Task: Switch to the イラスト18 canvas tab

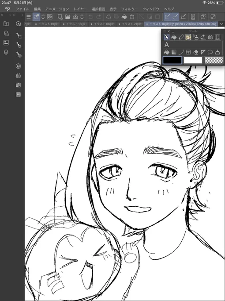Action: tap(75, 24)
